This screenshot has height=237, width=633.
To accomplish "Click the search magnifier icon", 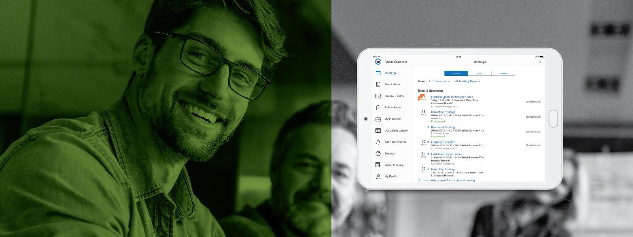I will (x=540, y=62).
